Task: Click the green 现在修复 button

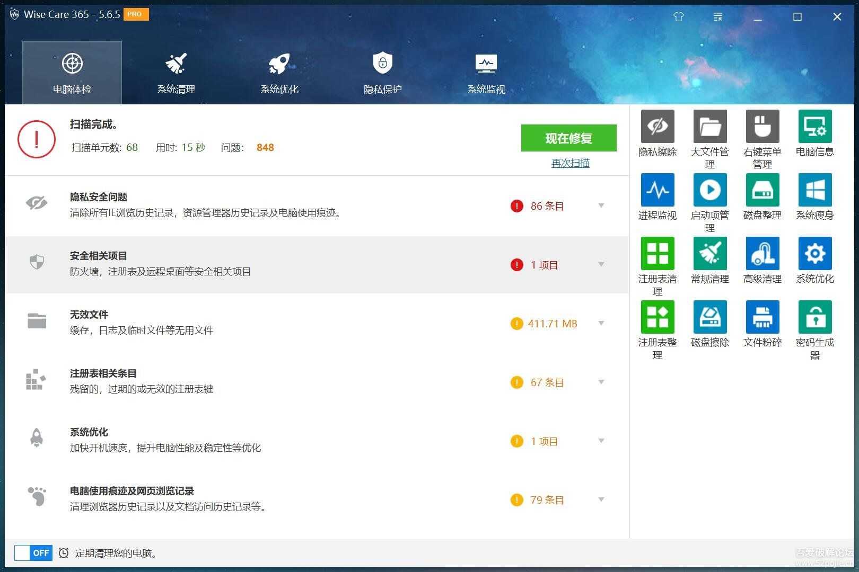Action: coord(568,138)
